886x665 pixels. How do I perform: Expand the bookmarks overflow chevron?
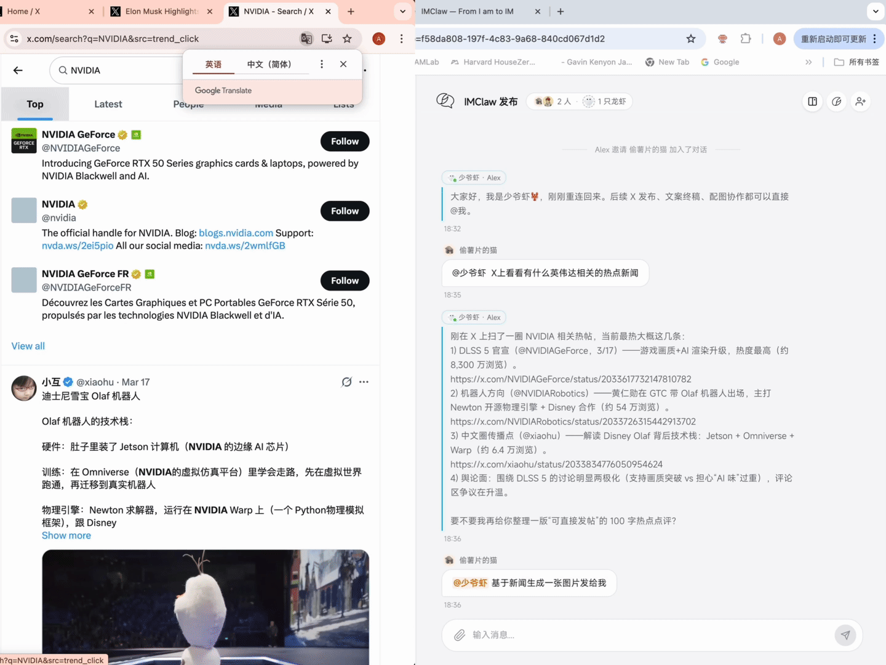click(808, 62)
